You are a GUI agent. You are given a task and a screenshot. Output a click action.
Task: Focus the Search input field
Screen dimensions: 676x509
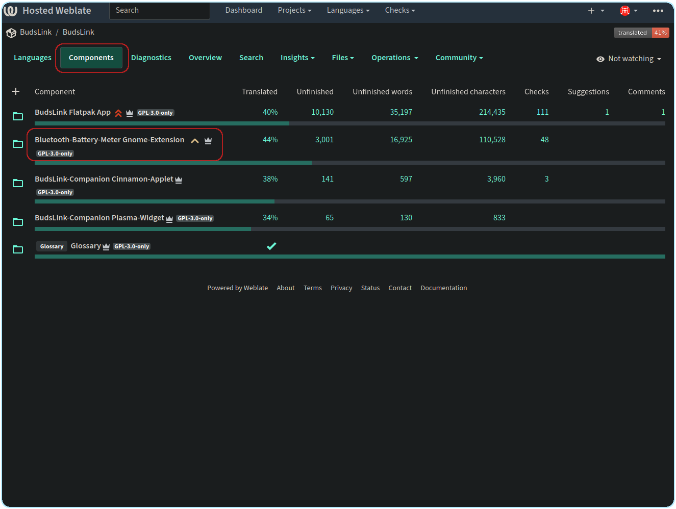click(160, 11)
